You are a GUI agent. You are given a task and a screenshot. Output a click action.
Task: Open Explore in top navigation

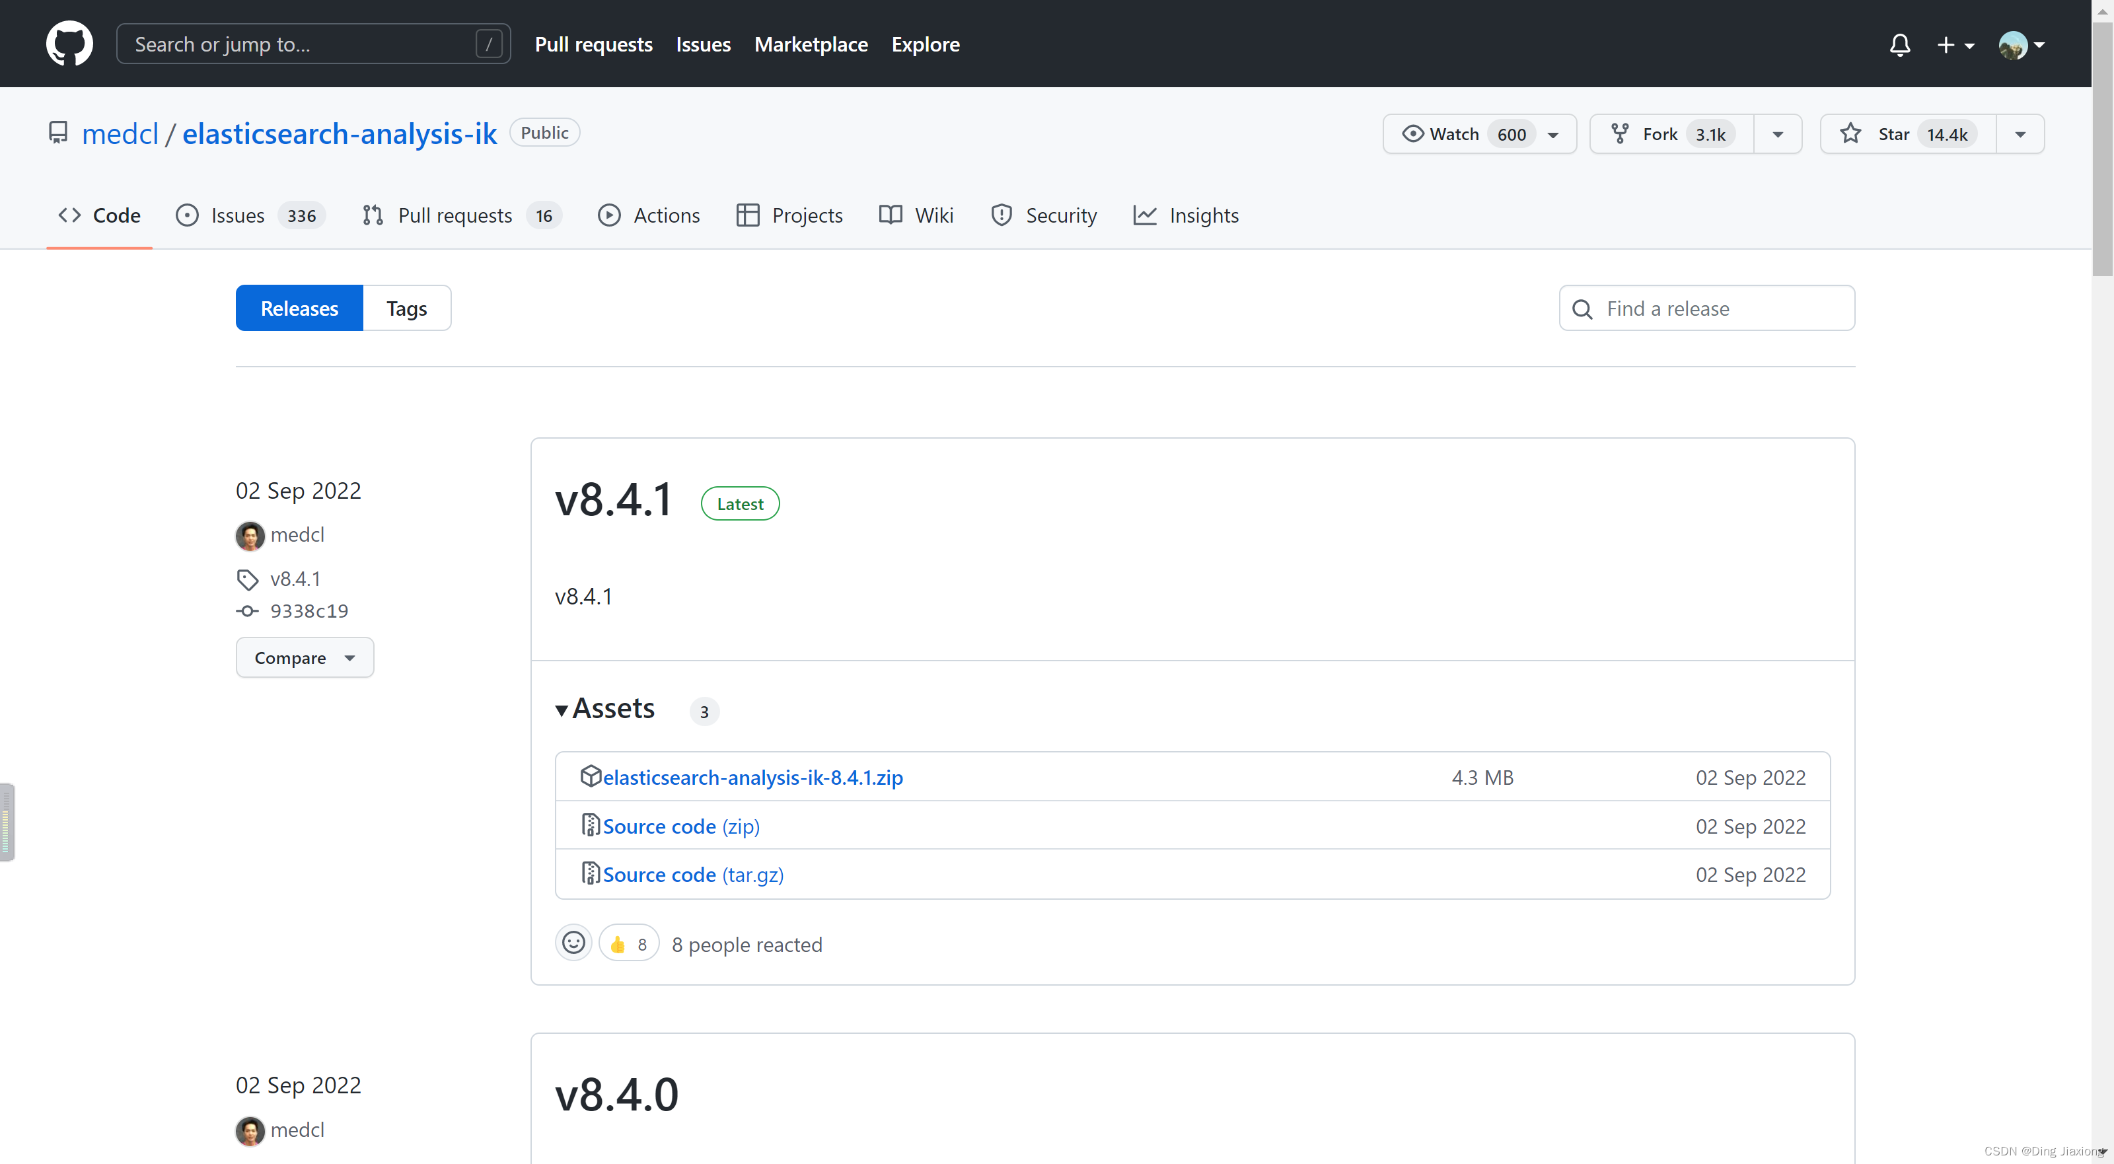(x=925, y=44)
